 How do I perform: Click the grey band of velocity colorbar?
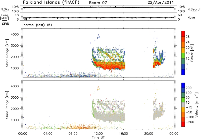pyautogui.click(x=183, y=105)
